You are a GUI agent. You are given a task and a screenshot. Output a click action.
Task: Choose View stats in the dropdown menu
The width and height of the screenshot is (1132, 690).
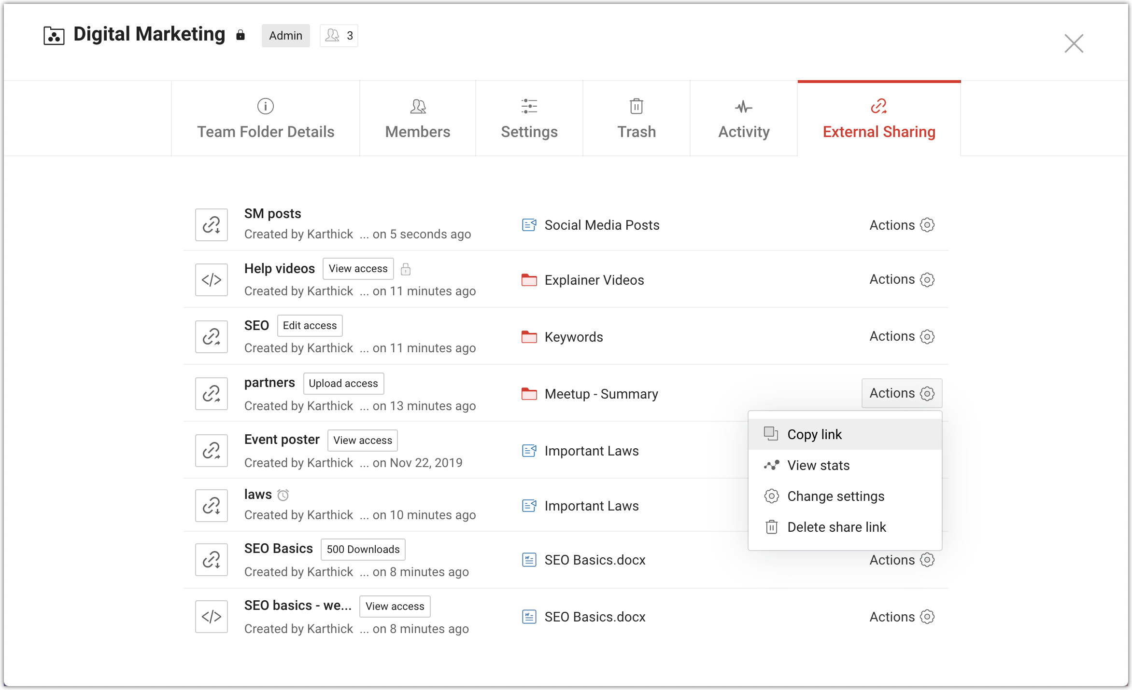(x=818, y=465)
